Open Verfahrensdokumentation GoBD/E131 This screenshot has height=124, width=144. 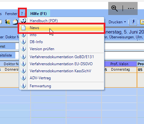pyautogui.click(x=62, y=57)
